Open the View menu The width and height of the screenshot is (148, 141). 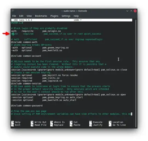coord(29,16)
